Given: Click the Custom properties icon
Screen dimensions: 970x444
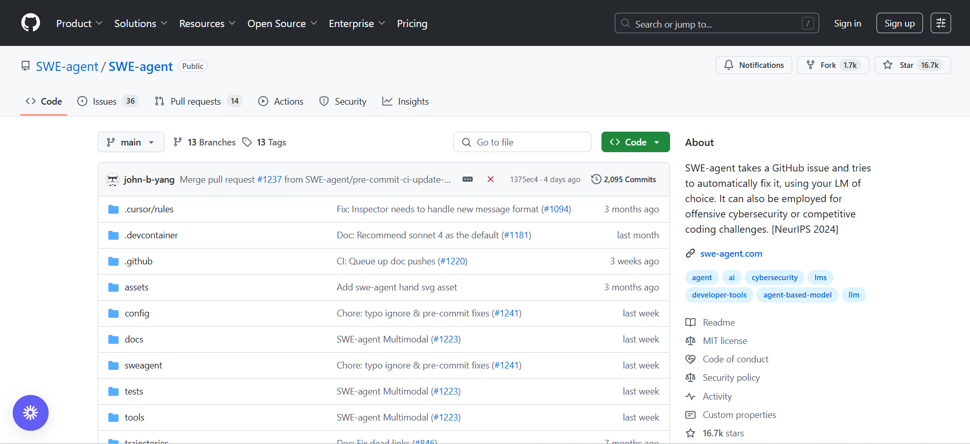Looking at the screenshot, I should point(690,415).
